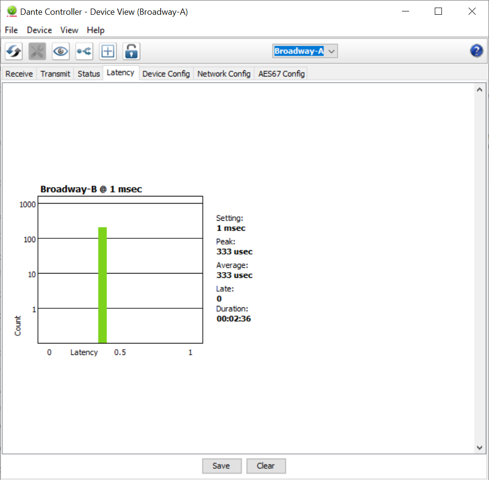Screen dimensions: 489x480
Task: Click the 'Count' axis label
Action: [x=18, y=325]
